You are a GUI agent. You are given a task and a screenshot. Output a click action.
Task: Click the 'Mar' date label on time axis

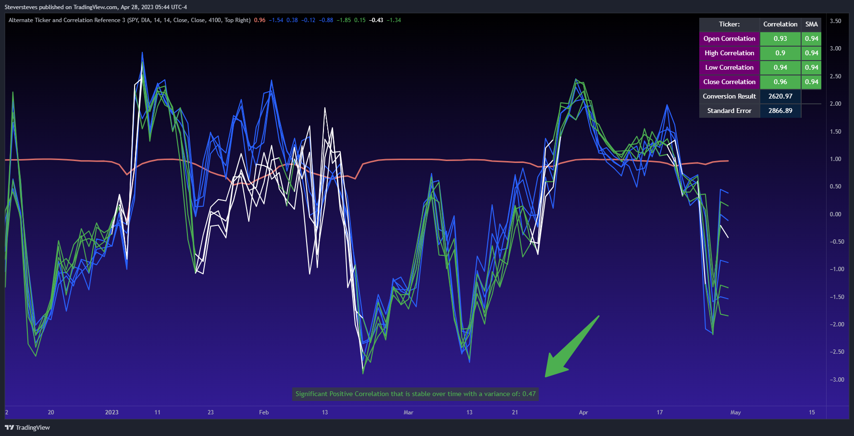pos(408,412)
